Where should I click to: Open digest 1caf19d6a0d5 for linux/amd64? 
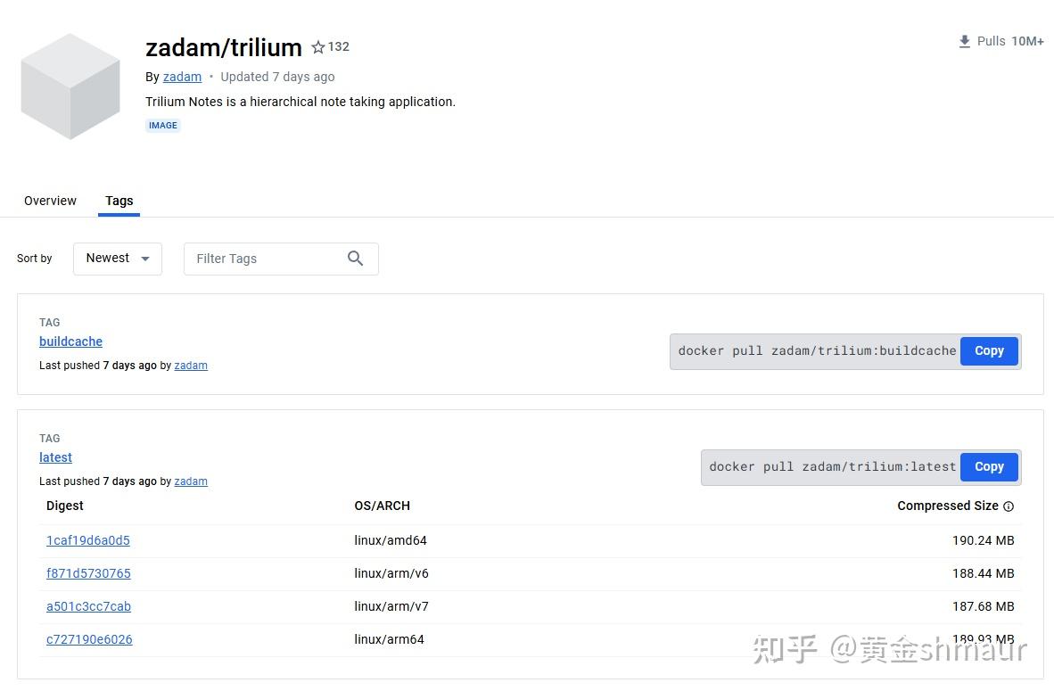click(x=88, y=539)
